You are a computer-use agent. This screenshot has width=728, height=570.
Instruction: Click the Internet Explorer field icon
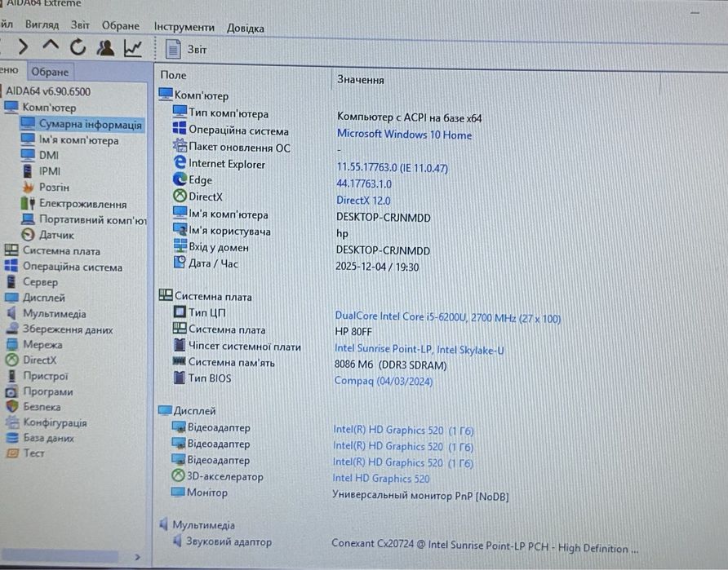pyautogui.click(x=180, y=162)
